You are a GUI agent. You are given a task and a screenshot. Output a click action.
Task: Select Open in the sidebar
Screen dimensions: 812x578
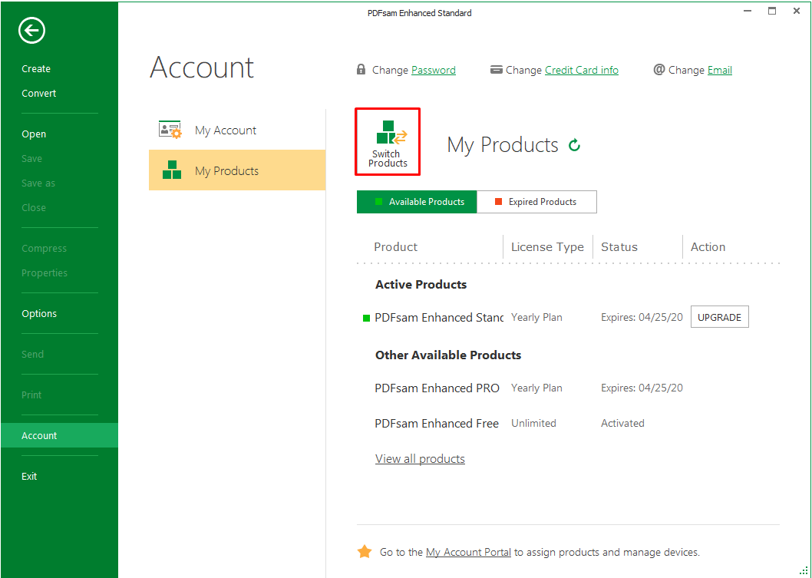[x=34, y=134]
